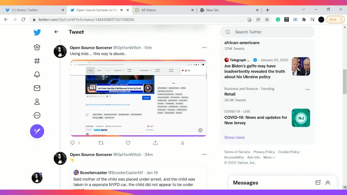Click the page vertical scrollbar thumb
The height and width of the screenshot is (195, 347).
click(x=345, y=82)
